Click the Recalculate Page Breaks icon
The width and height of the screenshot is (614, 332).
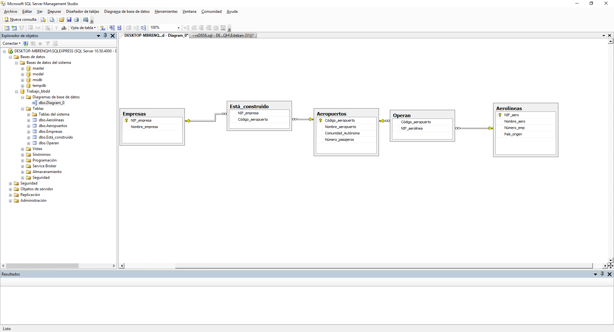119,28
